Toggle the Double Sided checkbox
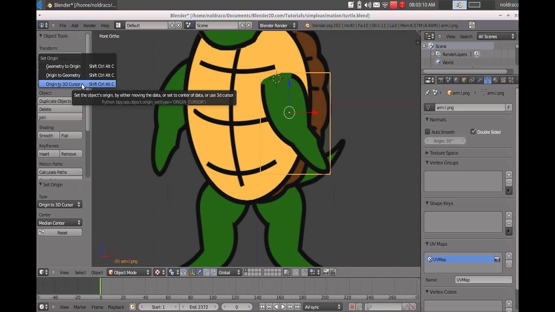 [x=473, y=132]
